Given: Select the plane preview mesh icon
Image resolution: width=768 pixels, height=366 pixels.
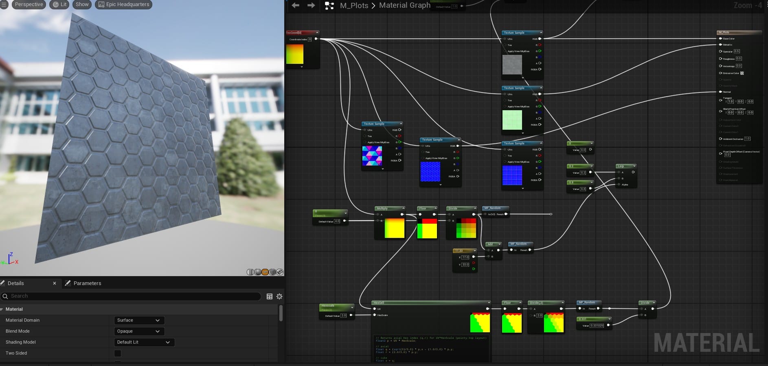Looking at the screenshot, I should pyautogui.click(x=265, y=272).
